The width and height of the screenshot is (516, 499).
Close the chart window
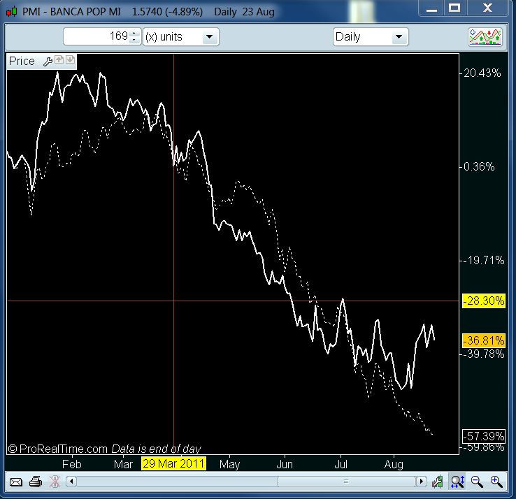pos(487,8)
